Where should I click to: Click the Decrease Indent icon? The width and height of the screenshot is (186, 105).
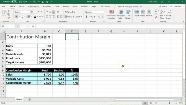(x=58, y=17)
